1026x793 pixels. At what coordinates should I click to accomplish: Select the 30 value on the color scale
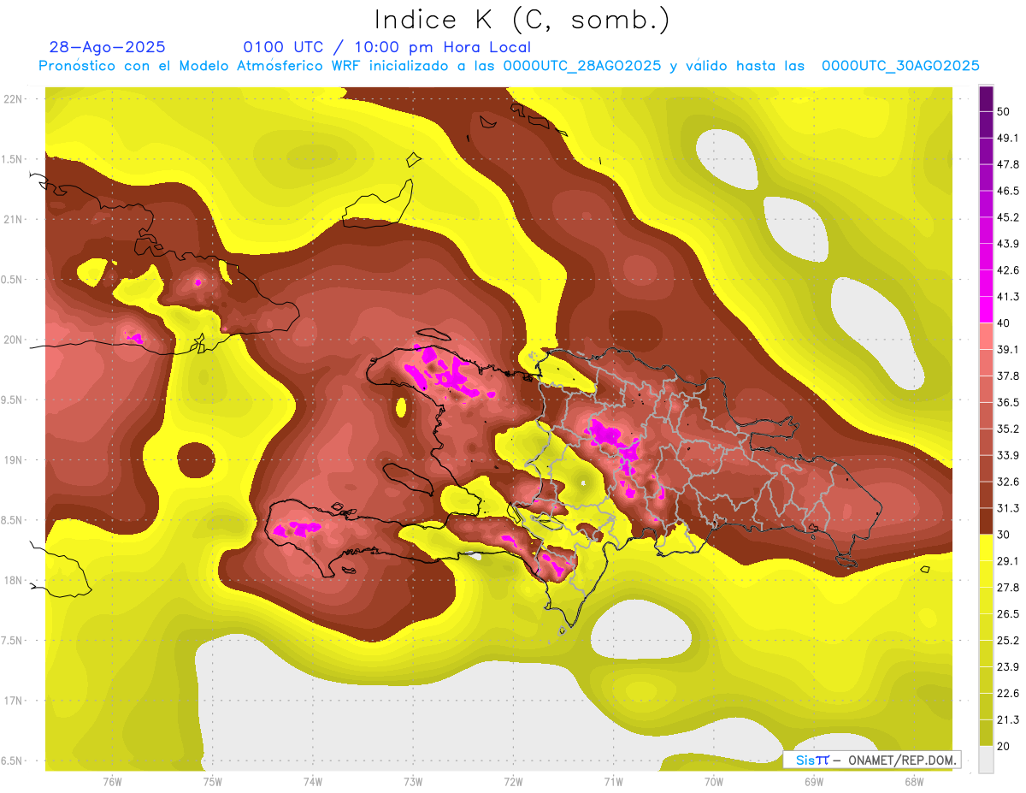(x=1003, y=535)
